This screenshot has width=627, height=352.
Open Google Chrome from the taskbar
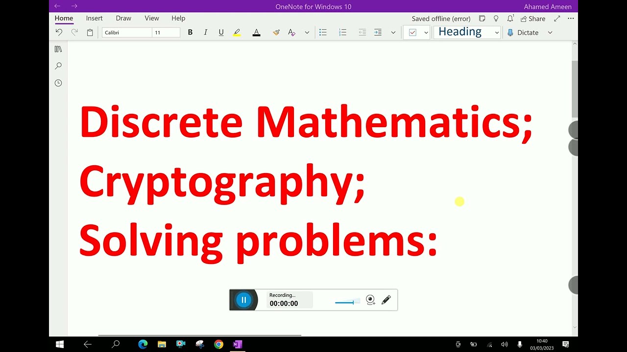(218, 344)
